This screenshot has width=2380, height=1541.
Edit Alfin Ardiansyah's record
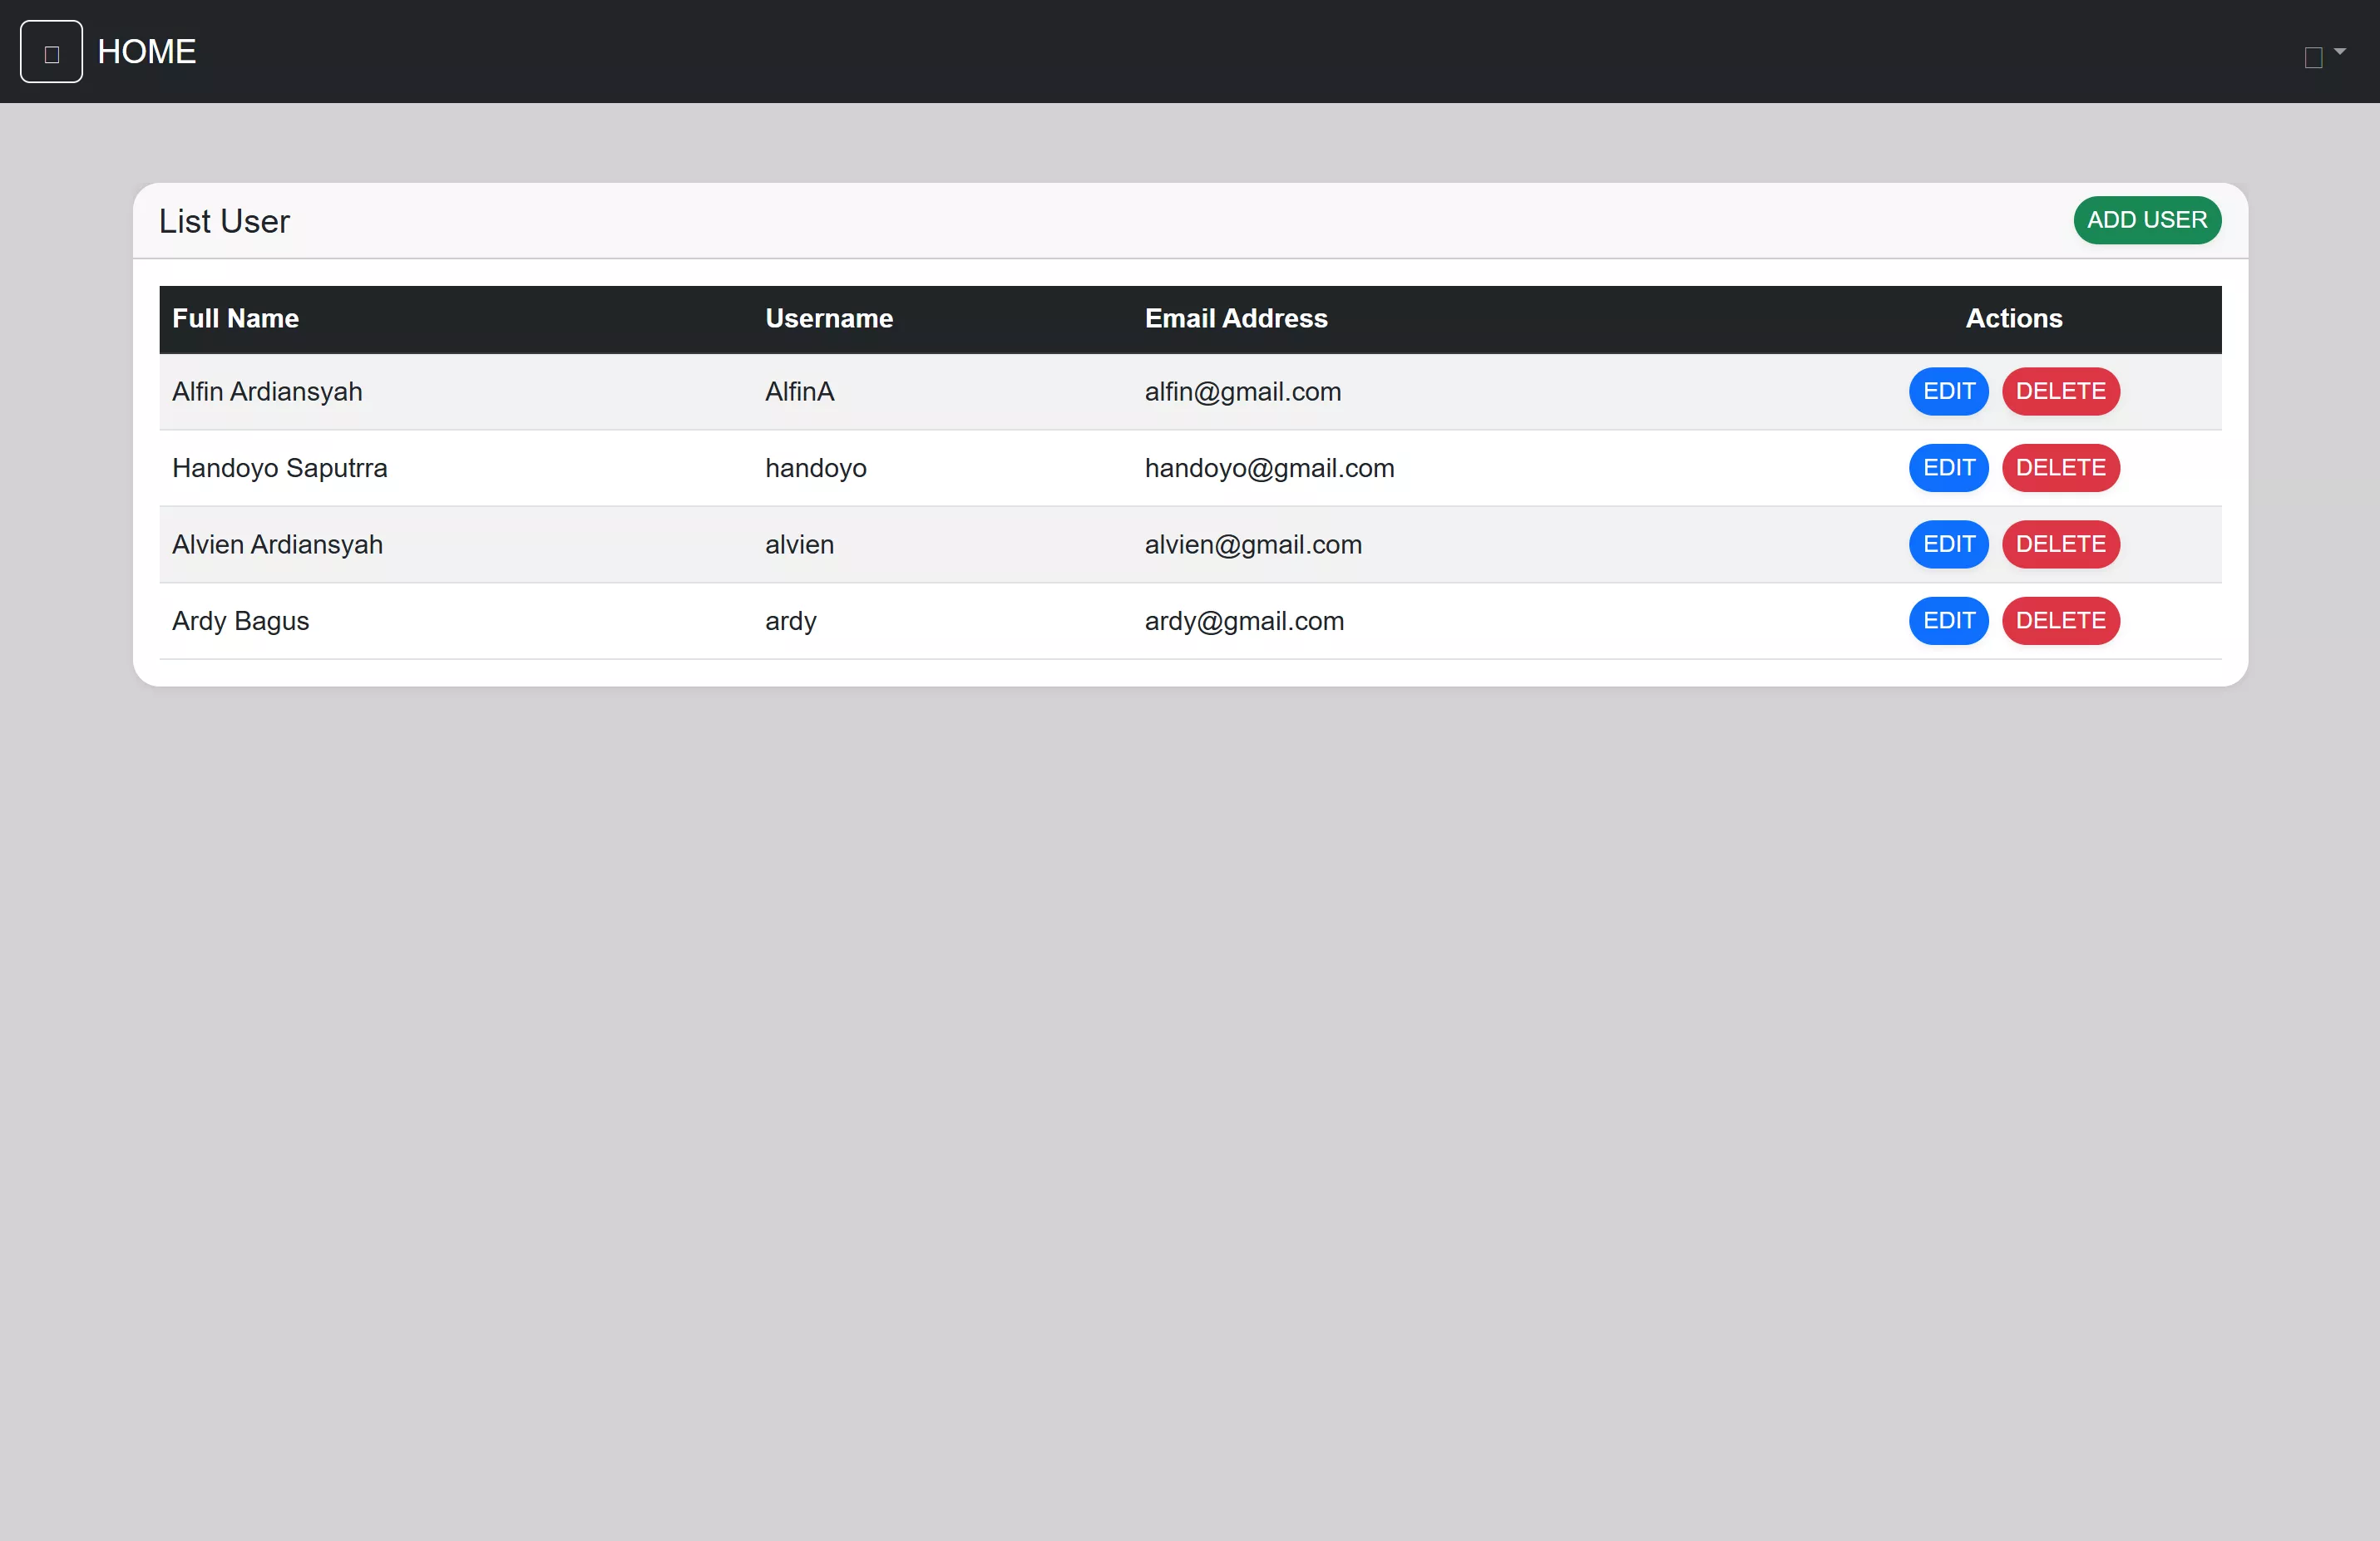1948,391
